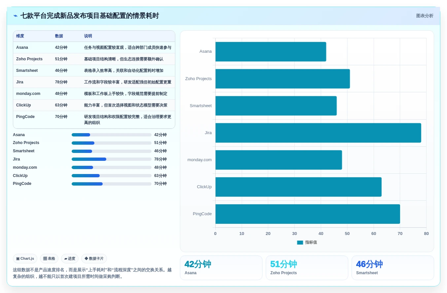Click the Zoho Projects chart bar
Viewport: 447px width, 293px height.
coord(283,79)
